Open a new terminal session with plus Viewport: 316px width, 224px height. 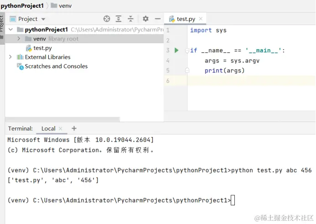coord(74,128)
